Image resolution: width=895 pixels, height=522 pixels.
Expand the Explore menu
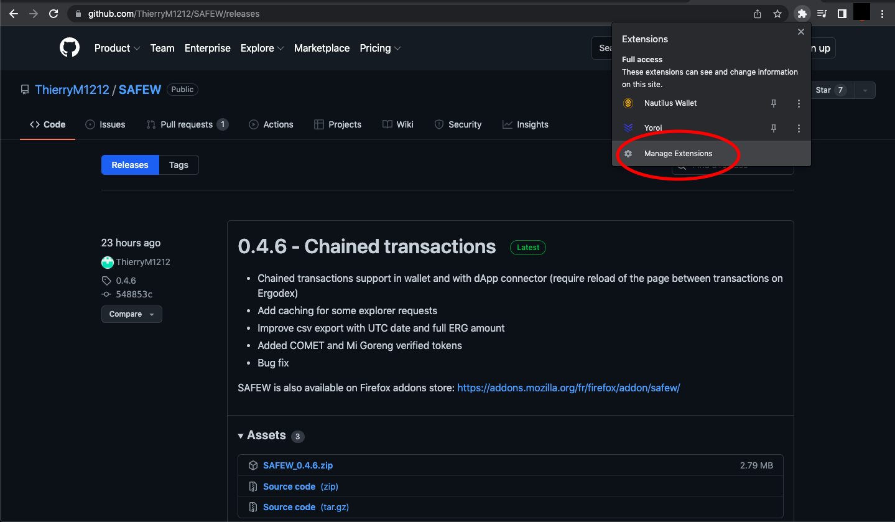coord(262,48)
